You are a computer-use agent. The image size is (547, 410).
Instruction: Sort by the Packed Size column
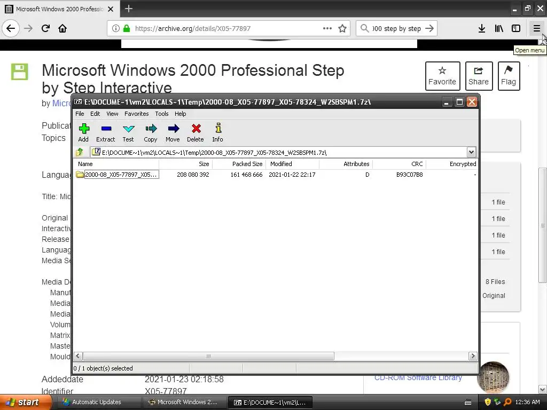[x=239, y=164]
